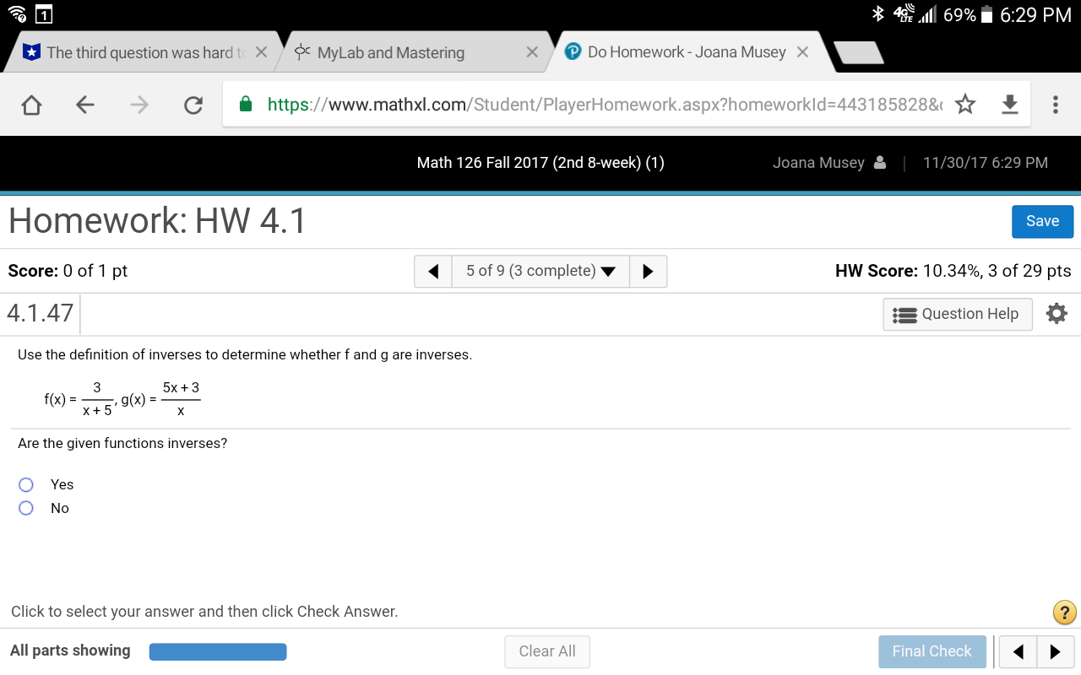Click the green padlock security icon
Viewport: 1081px width, 675px height.
[246, 104]
